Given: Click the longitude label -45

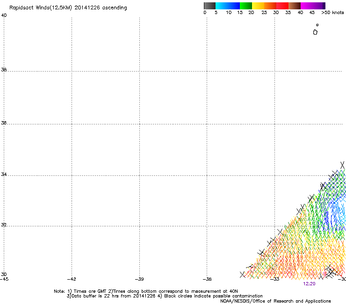Looking at the screenshot, I should [4, 279].
